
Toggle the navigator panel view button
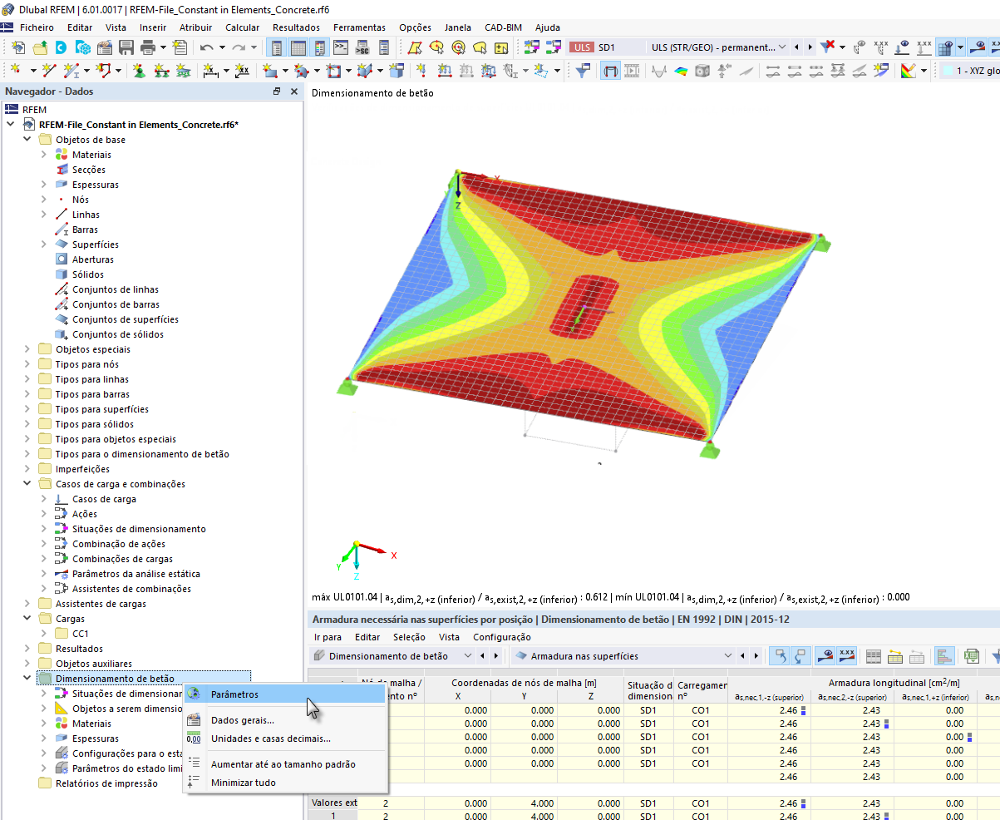point(277,47)
